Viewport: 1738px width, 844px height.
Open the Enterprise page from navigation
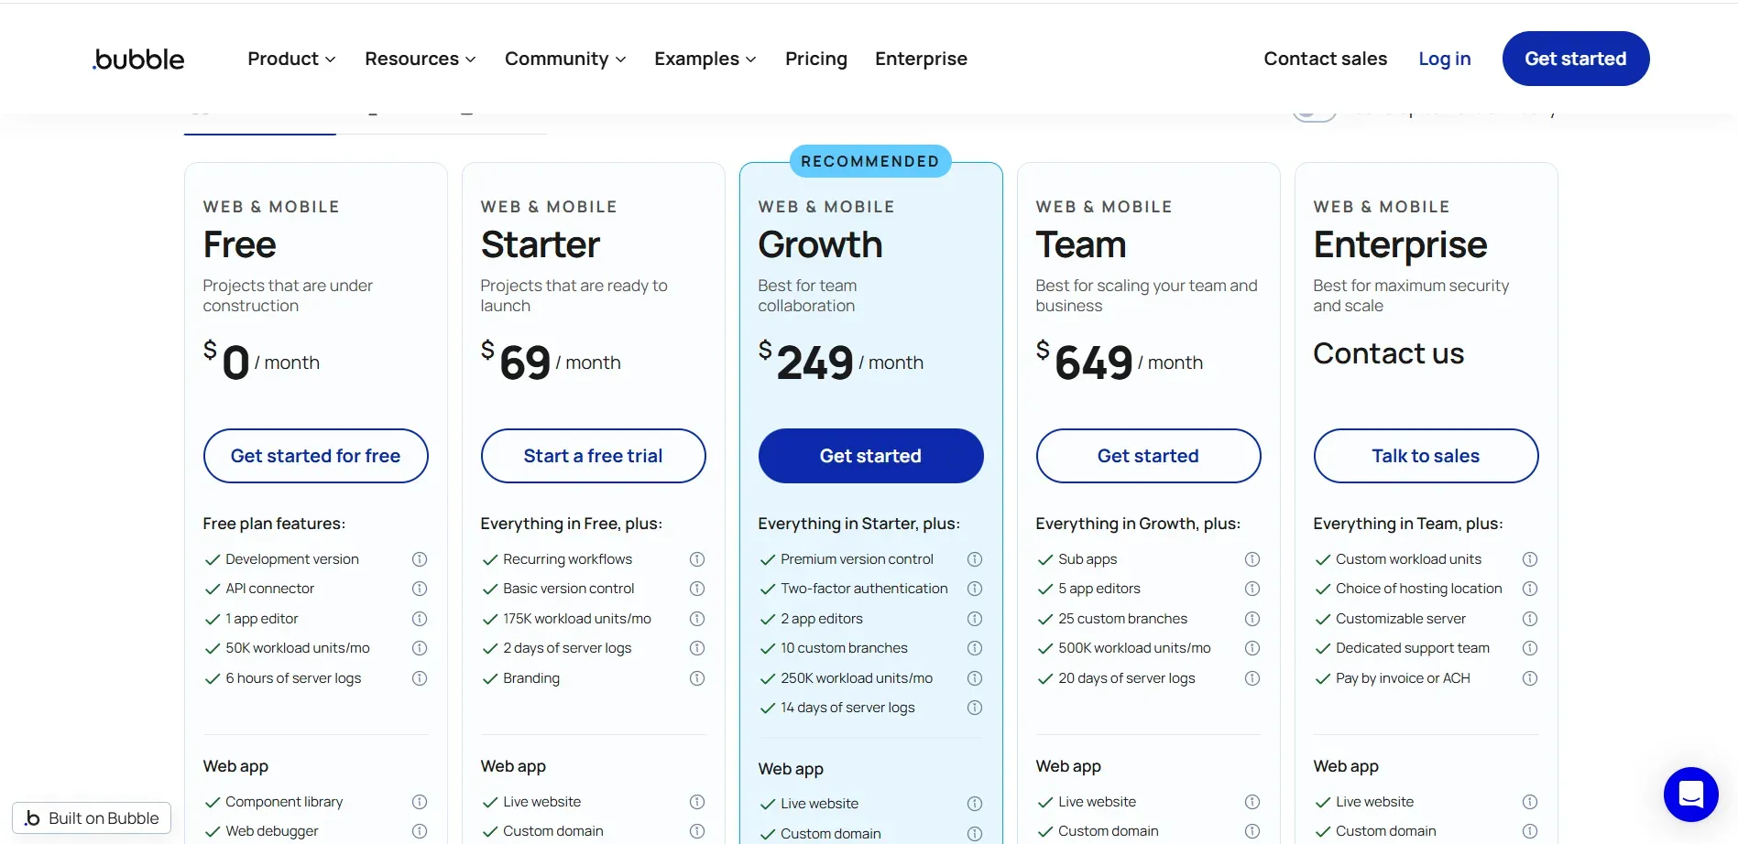coord(921,59)
